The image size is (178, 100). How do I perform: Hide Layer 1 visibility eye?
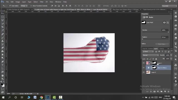[x=144, y=63]
